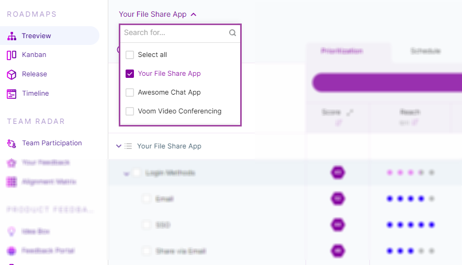Open Treeview via its hierarchy icon

12,36
